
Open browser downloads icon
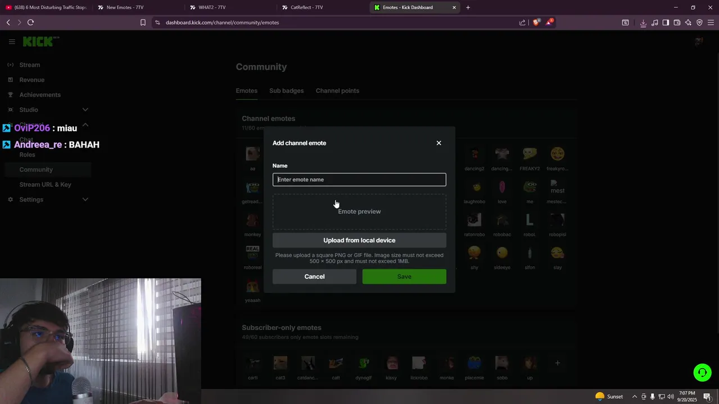click(643, 22)
